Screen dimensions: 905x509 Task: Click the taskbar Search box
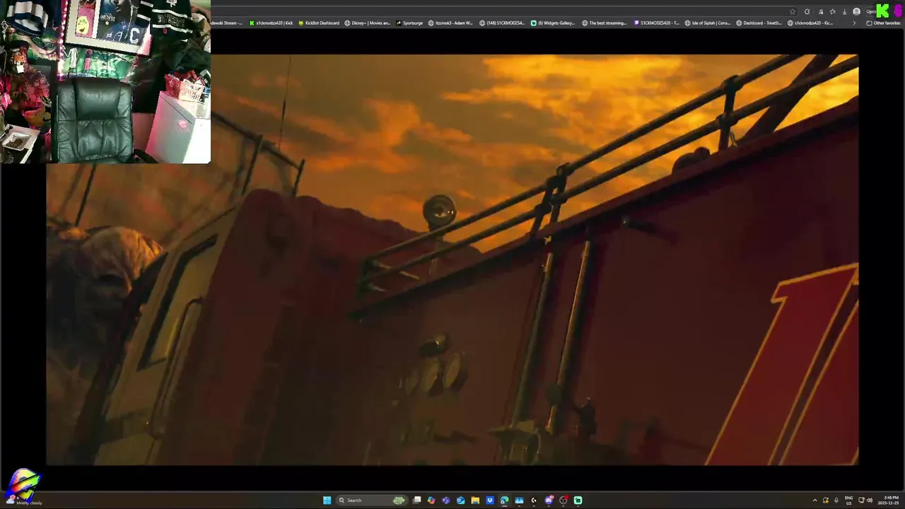click(373, 500)
